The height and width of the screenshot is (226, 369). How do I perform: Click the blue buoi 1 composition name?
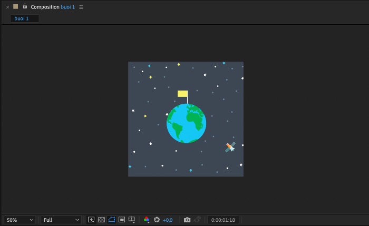(68, 7)
